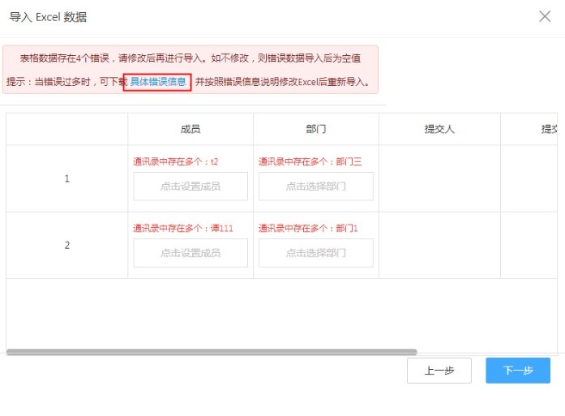The width and height of the screenshot is (565, 416).
Task: Select row number 2 cell
Action: coord(66,245)
